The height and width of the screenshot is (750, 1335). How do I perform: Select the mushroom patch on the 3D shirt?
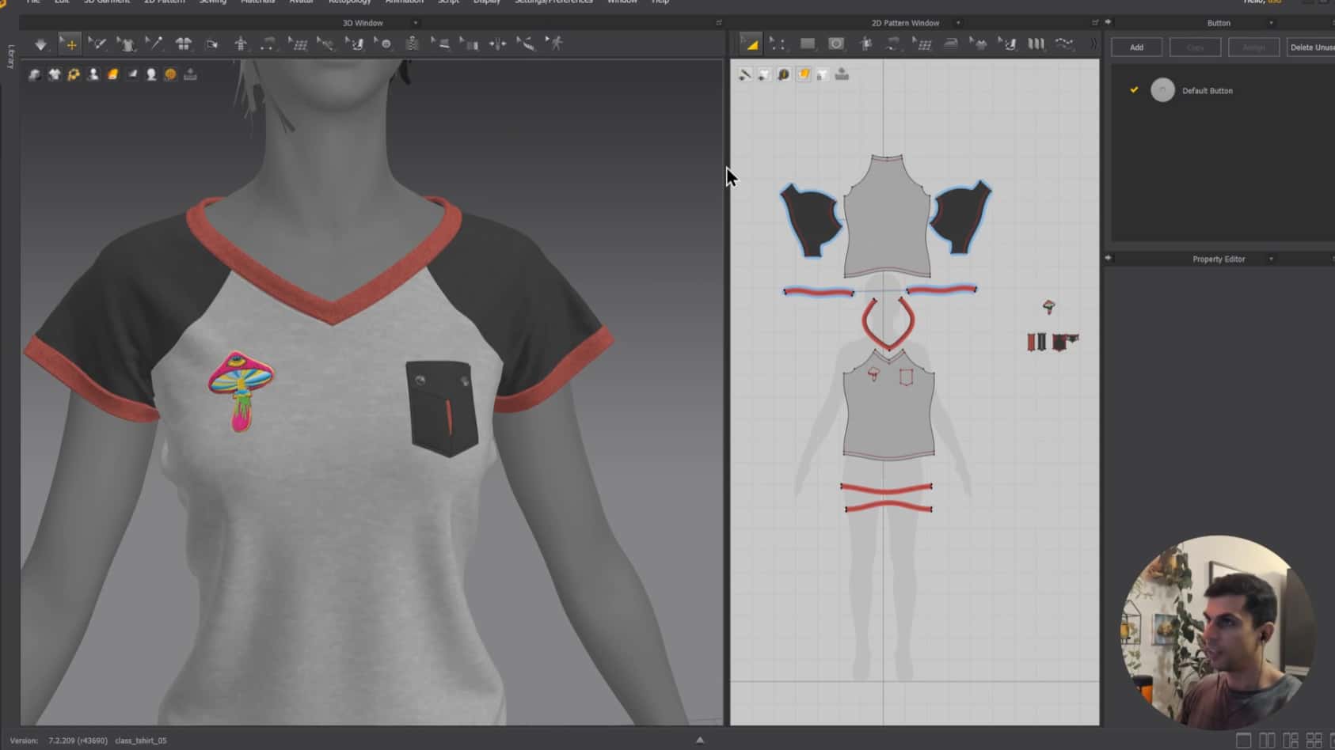[241, 391]
